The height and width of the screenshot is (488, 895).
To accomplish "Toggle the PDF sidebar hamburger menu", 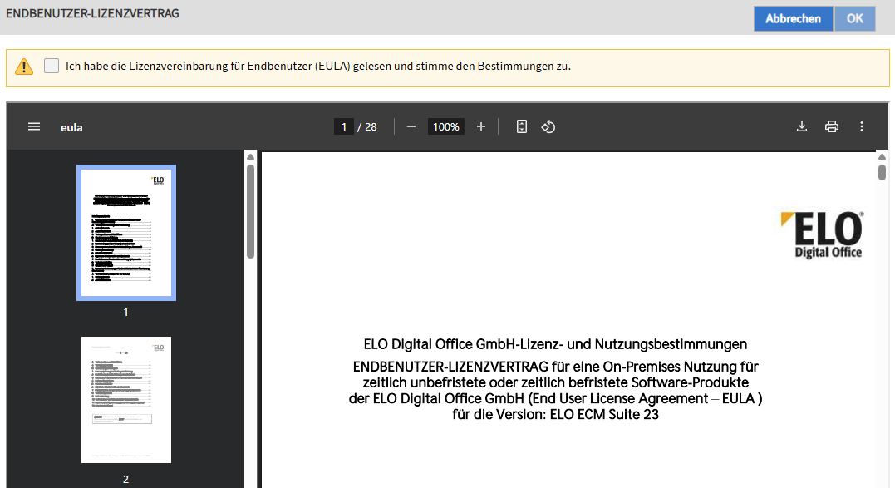I will pyautogui.click(x=34, y=126).
